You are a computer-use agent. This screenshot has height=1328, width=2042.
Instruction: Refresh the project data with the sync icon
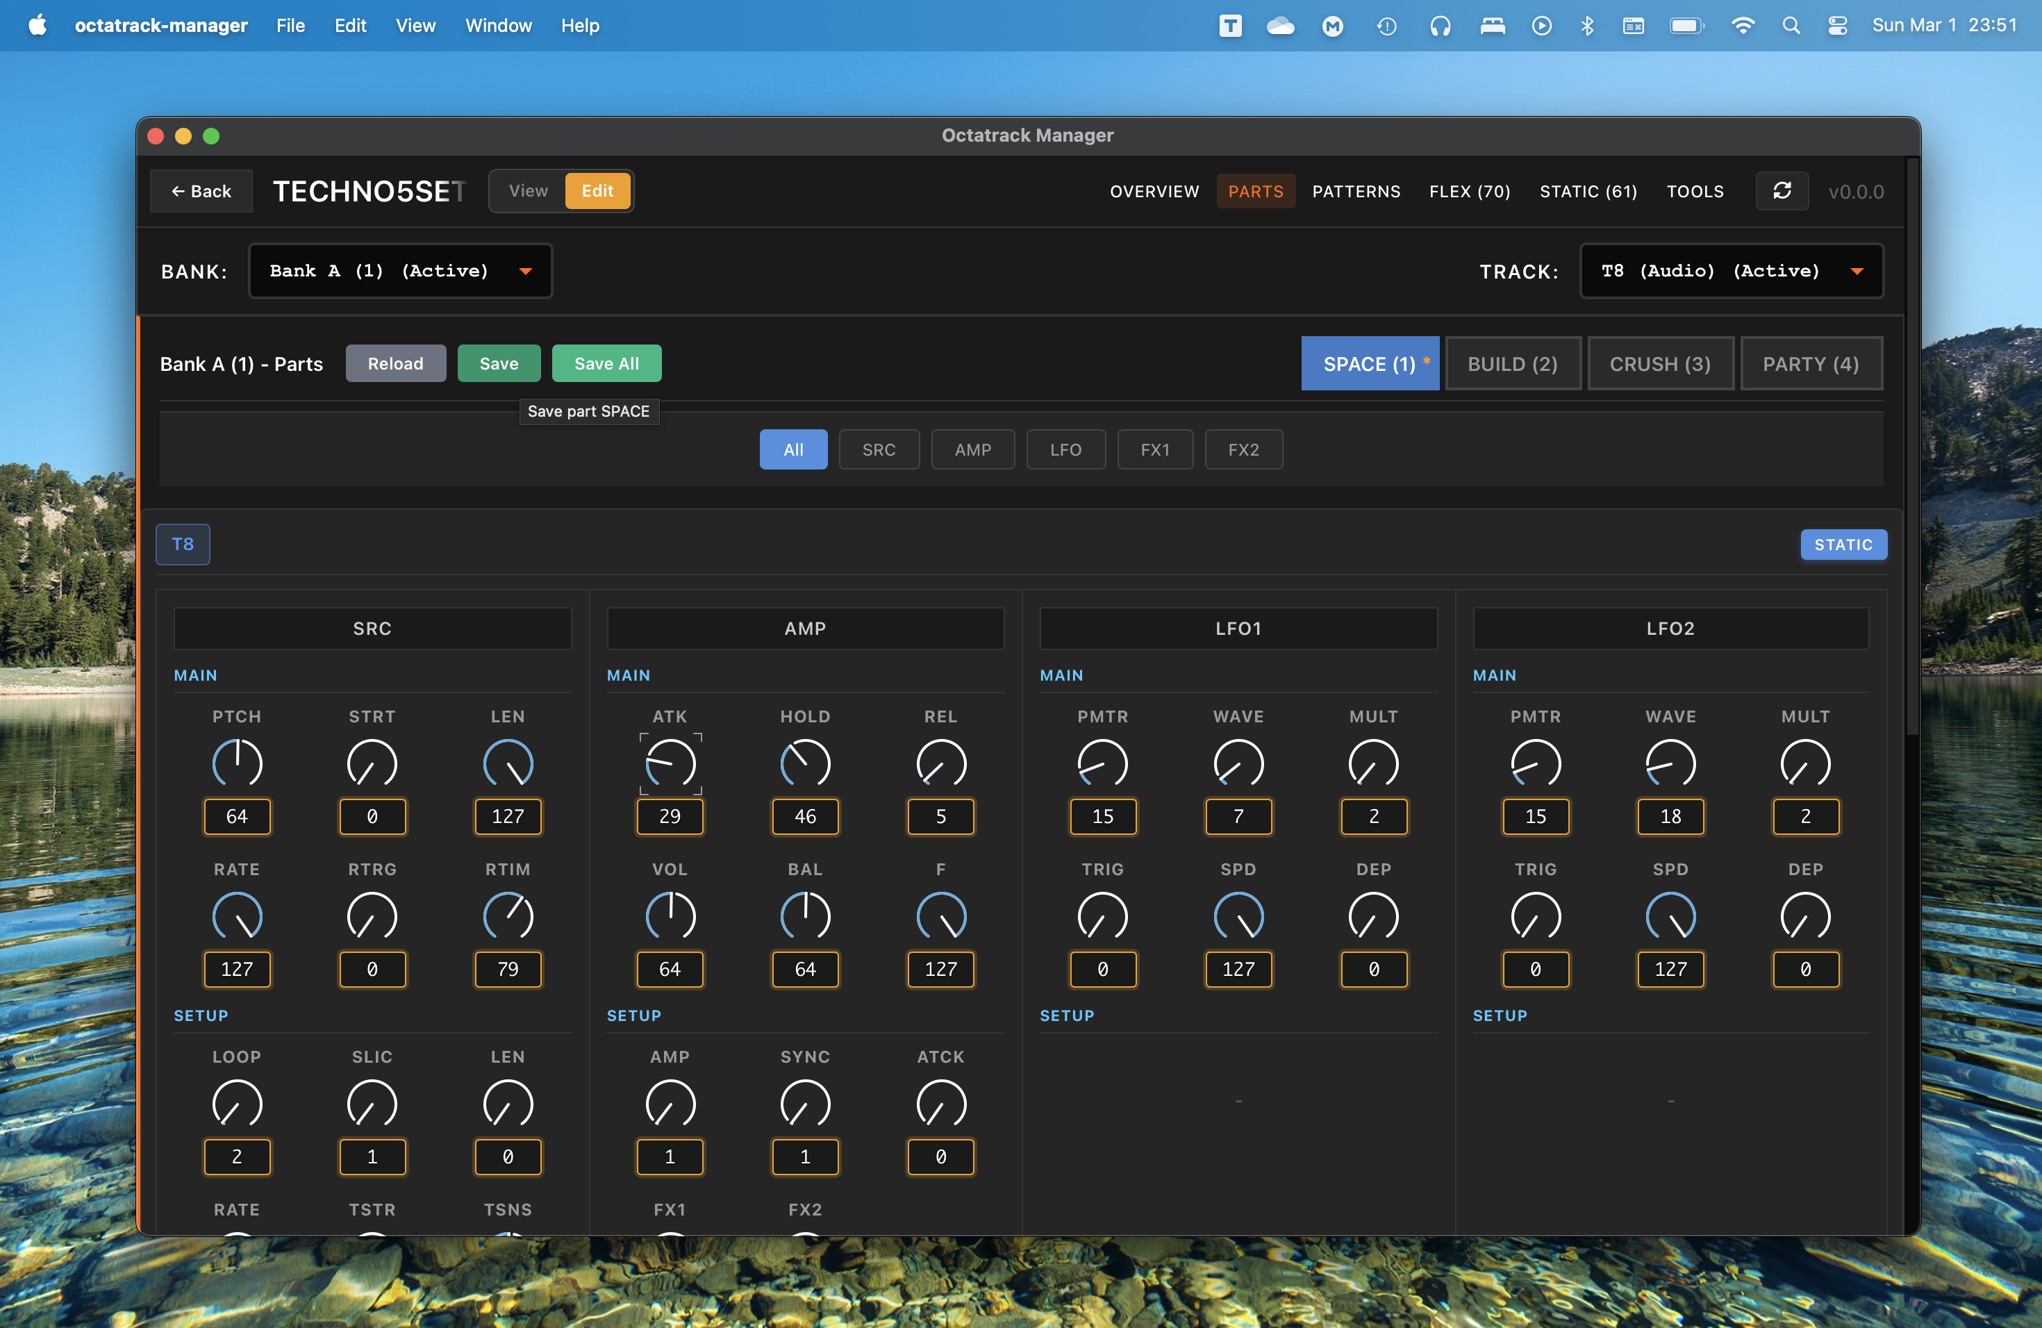(1782, 190)
